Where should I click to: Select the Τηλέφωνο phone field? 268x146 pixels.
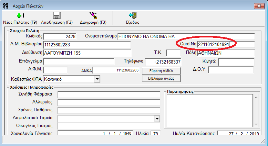pyautogui.click(x=163, y=62)
